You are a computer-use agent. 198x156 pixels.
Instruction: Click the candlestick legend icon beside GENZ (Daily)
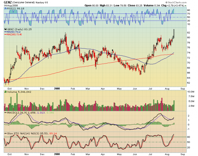[x=5, y=29]
